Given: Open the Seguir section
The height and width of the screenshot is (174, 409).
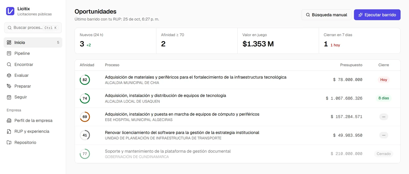Looking at the screenshot, I should (33, 97).
